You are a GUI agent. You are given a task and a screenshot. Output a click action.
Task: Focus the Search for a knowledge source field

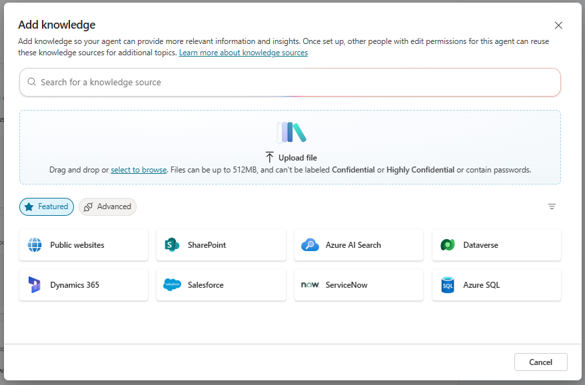click(x=291, y=82)
